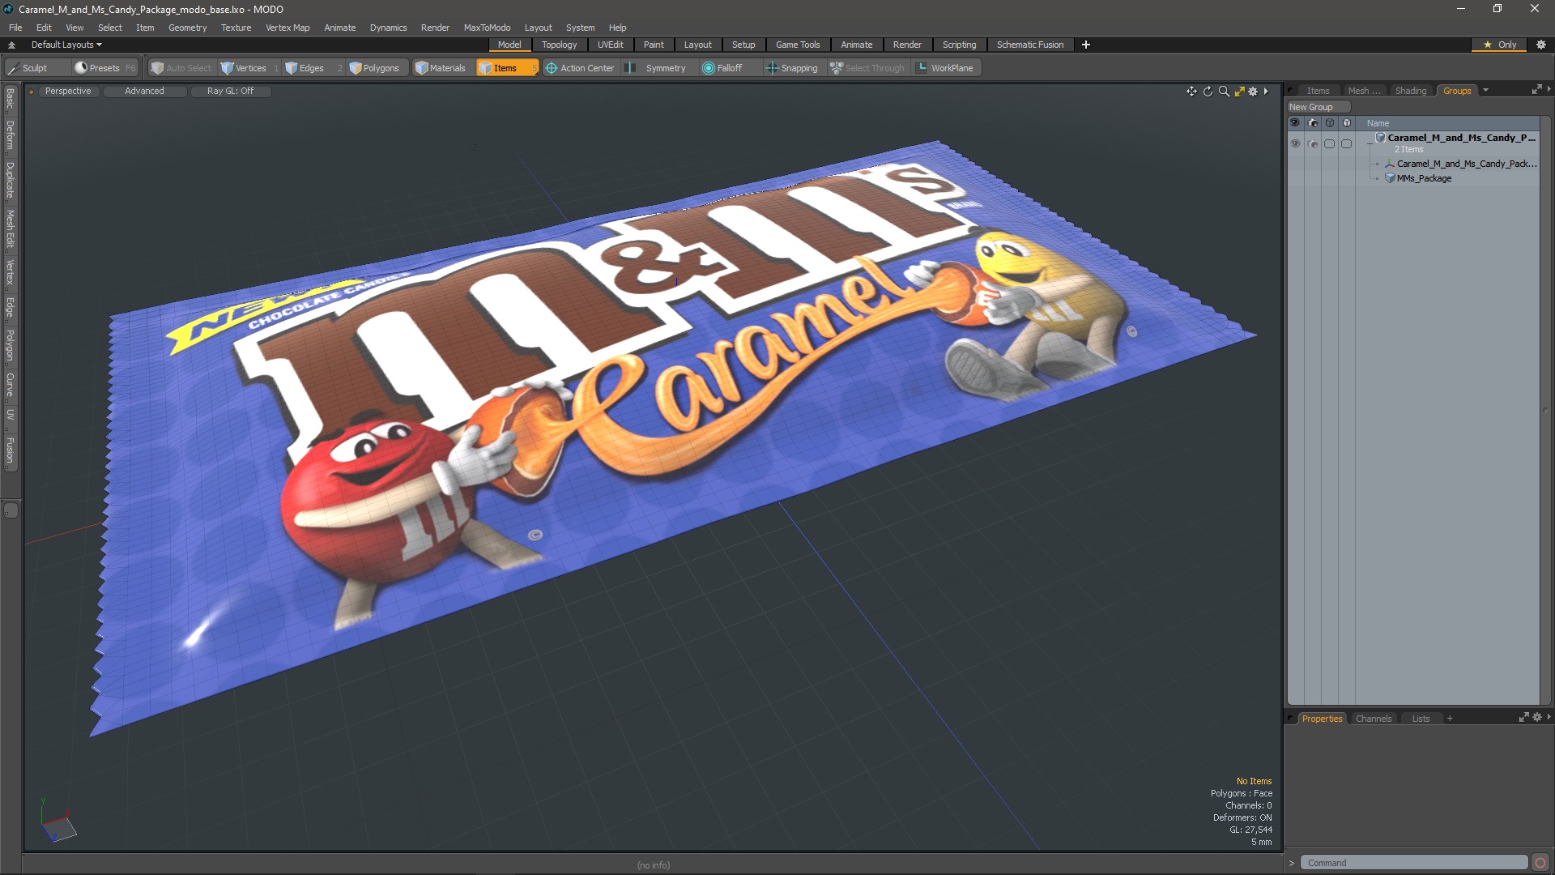Open the Deform sidebar tab
This screenshot has width=1555, height=875.
click(11, 135)
